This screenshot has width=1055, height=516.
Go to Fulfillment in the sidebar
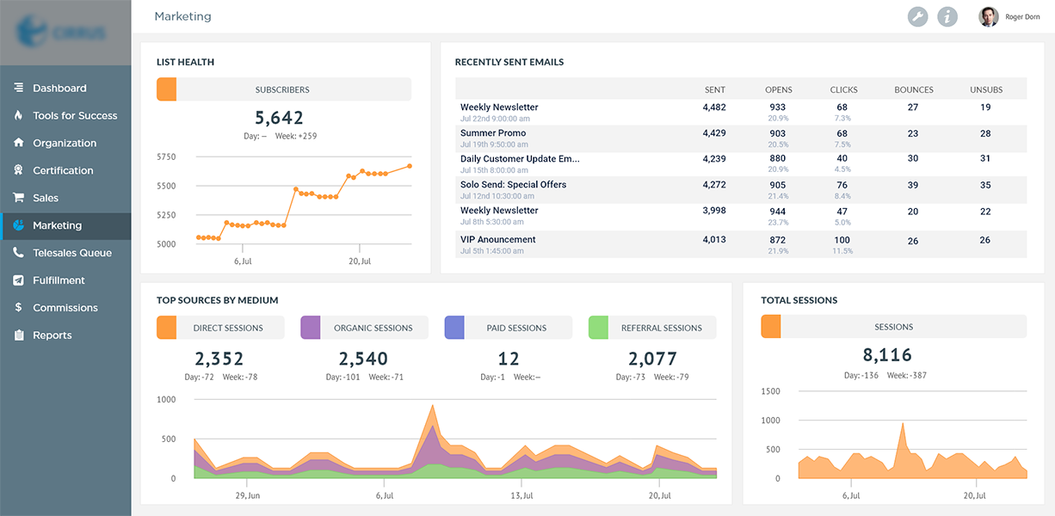point(59,280)
